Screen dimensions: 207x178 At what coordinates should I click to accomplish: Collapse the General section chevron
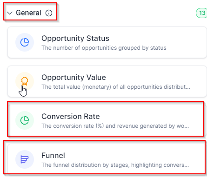[10, 13]
